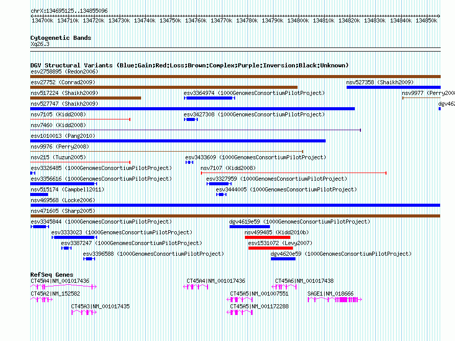Click esv1010013 (Pang2010) label
The image size is (455, 341).
coord(63,136)
